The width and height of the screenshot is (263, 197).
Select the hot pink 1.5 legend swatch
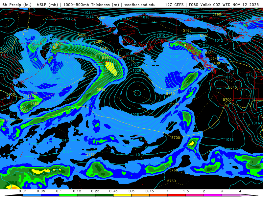pos(195,195)
